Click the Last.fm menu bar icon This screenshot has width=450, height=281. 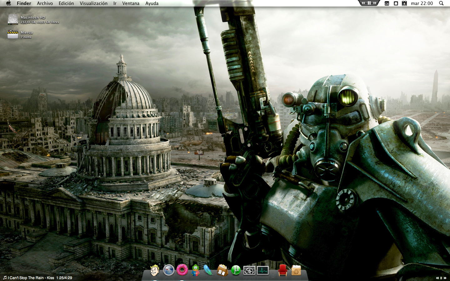click(387, 3)
